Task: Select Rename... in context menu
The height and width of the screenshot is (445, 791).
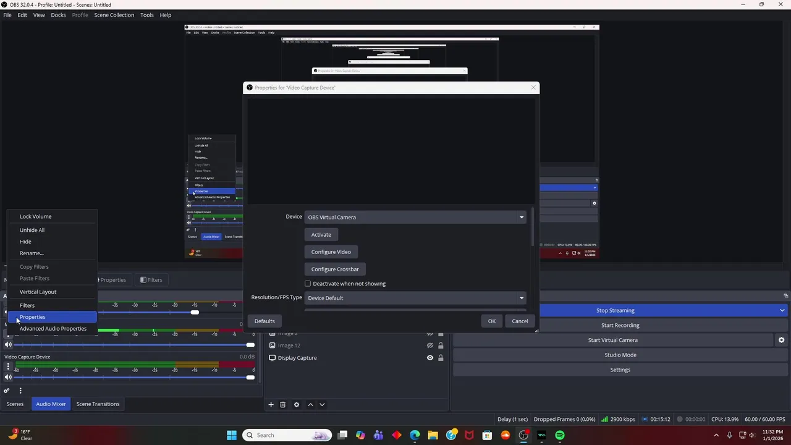Action: [52, 253]
